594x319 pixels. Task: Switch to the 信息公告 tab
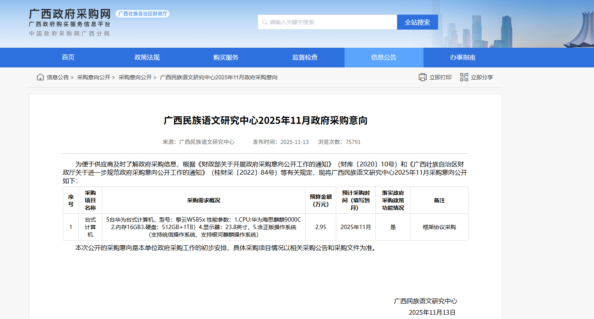pos(384,58)
